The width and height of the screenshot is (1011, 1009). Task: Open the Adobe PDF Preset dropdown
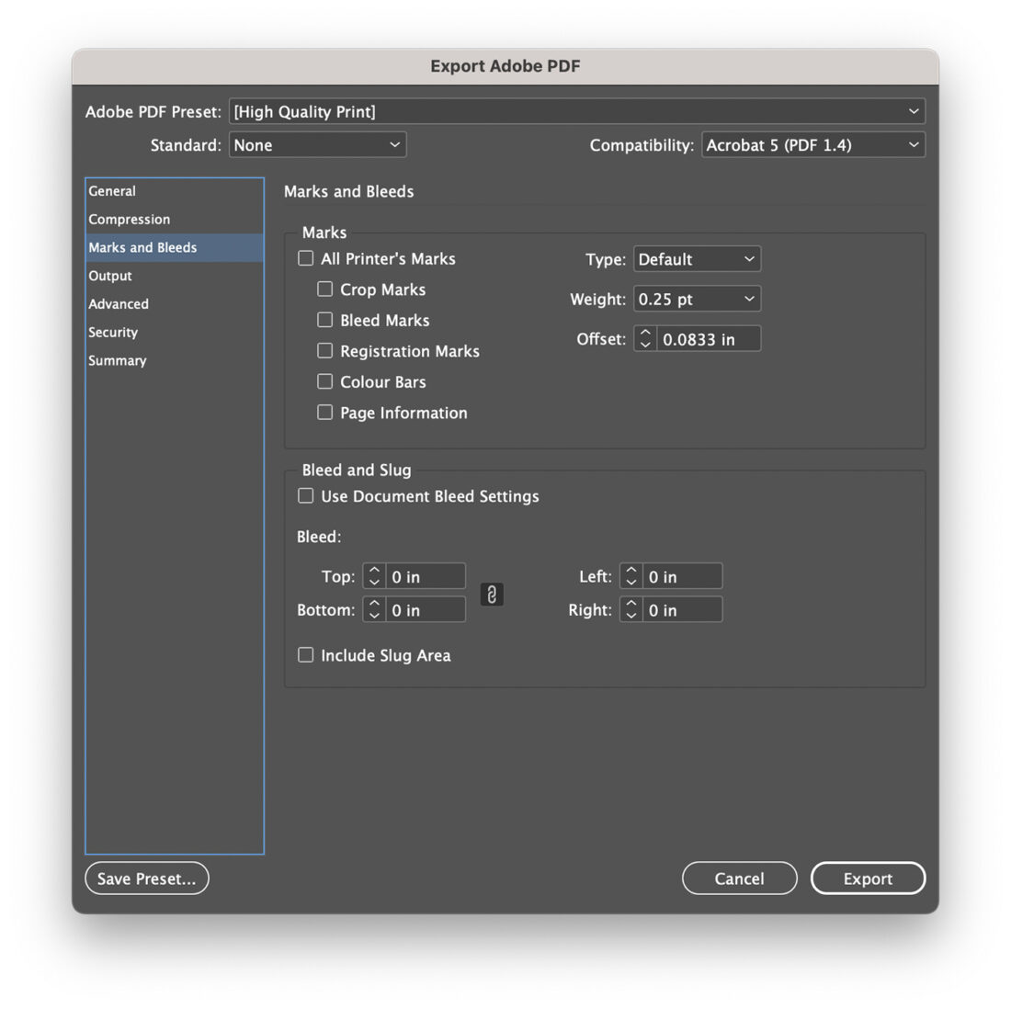[577, 111]
